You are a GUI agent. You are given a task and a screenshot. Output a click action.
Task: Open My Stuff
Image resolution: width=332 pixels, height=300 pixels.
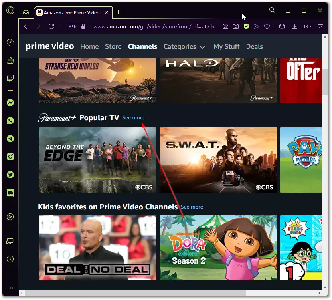(x=227, y=46)
